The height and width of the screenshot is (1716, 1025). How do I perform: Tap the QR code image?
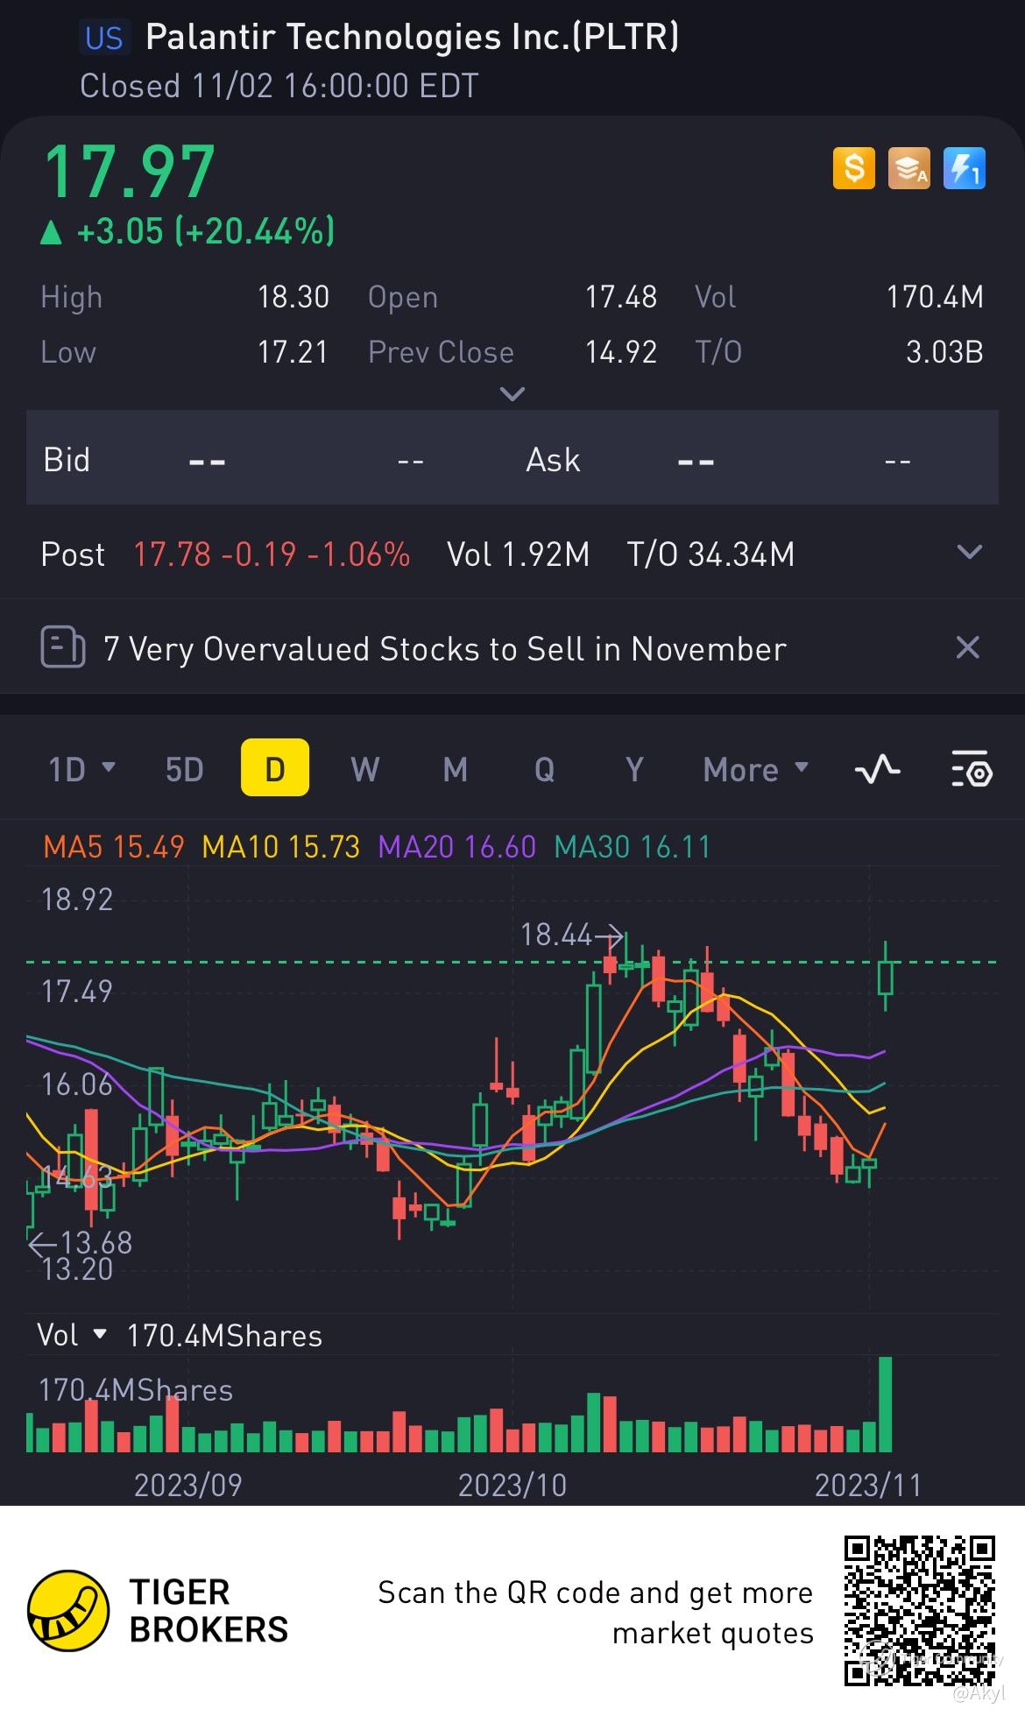pyautogui.click(x=920, y=1610)
